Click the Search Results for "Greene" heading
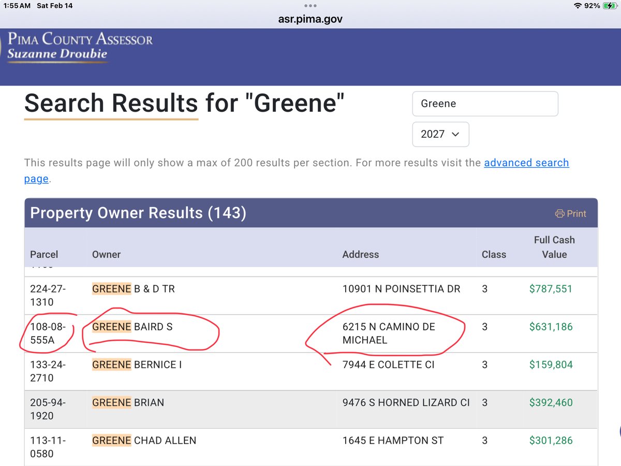621x466 pixels. click(185, 103)
